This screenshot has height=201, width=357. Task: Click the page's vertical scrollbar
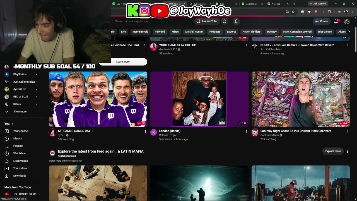pos(355,39)
